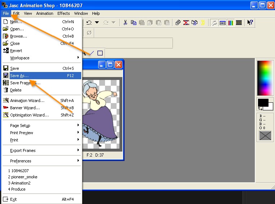Click the Undo arrow icon
The image size is (275, 204).
(89, 22)
